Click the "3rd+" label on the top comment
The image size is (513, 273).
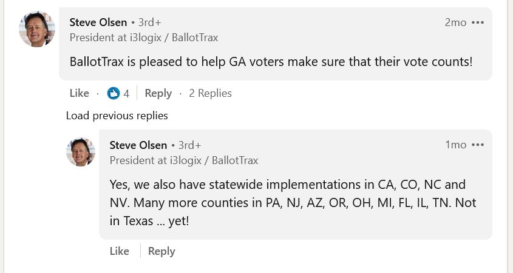point(149,22)
